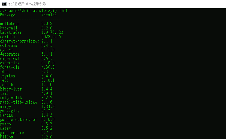Viewport: 226px width, 139px height.
Task: Click the Pillow version 9.2.0
Action: click(47, 137)
